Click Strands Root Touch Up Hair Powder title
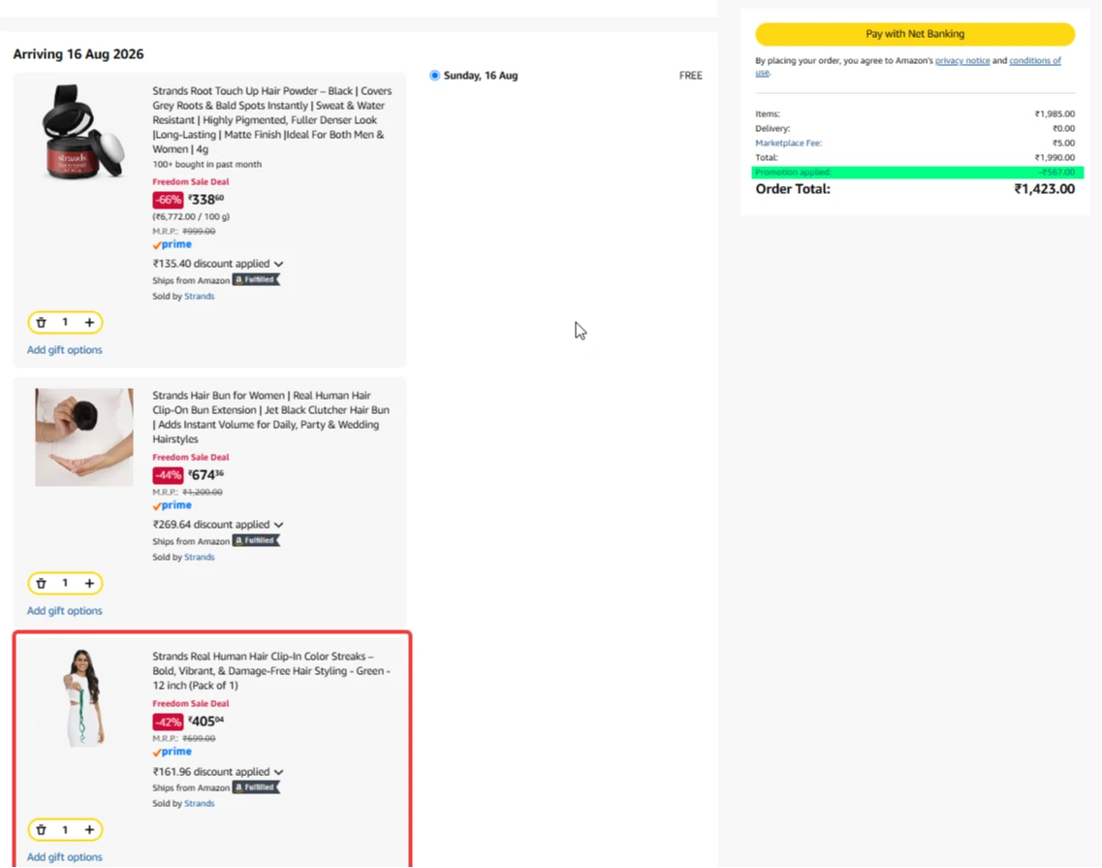The width and height of the screenshot is (1102, 868). click(x=272, y=119)
